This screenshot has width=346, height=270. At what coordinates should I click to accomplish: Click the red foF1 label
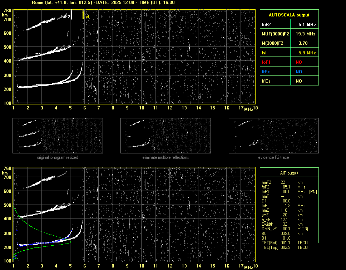267,62
